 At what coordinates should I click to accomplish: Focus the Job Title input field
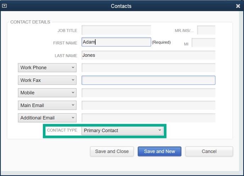116,30
